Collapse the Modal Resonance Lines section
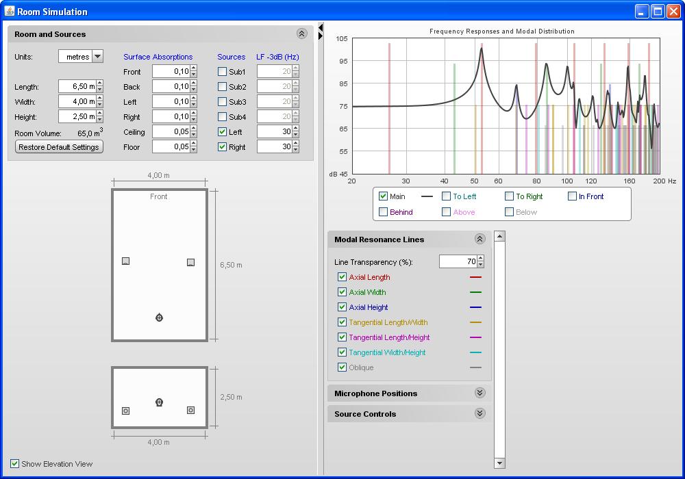The image size is (685, 479). [x=480, y=239]
